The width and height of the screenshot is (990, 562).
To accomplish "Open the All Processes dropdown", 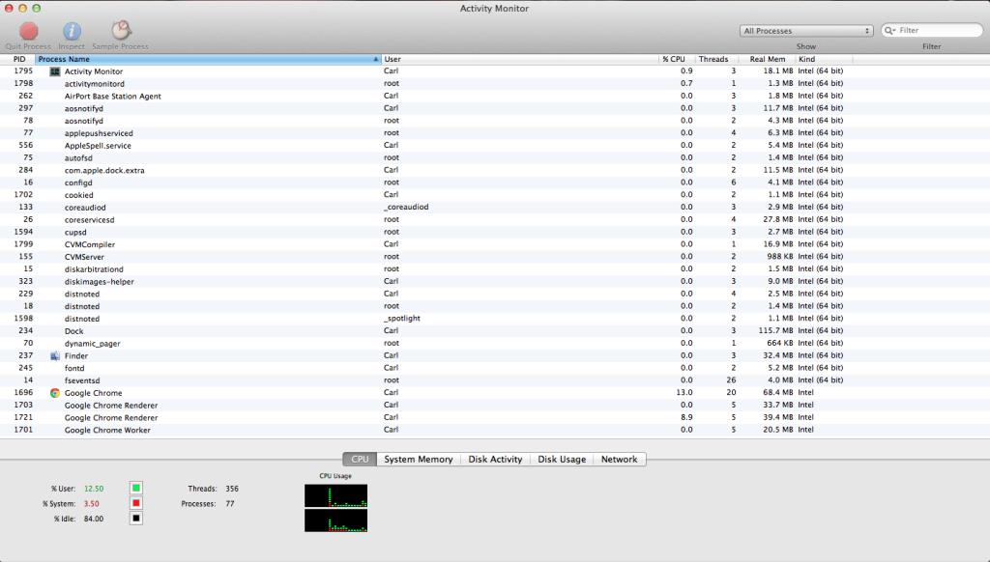I will click(806, 31).
